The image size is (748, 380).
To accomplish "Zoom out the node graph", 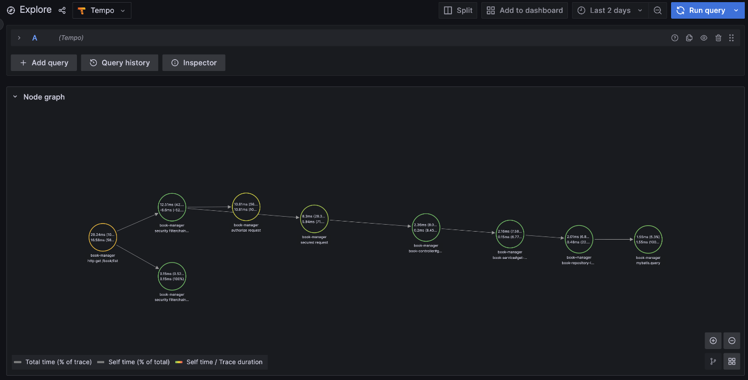I will [732, 341].
